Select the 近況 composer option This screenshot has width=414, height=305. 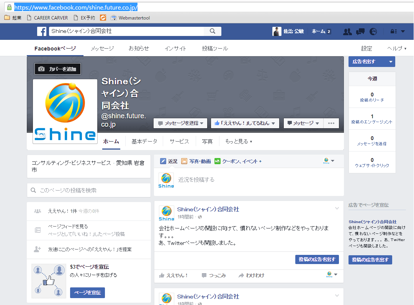[x=169, y=161]
